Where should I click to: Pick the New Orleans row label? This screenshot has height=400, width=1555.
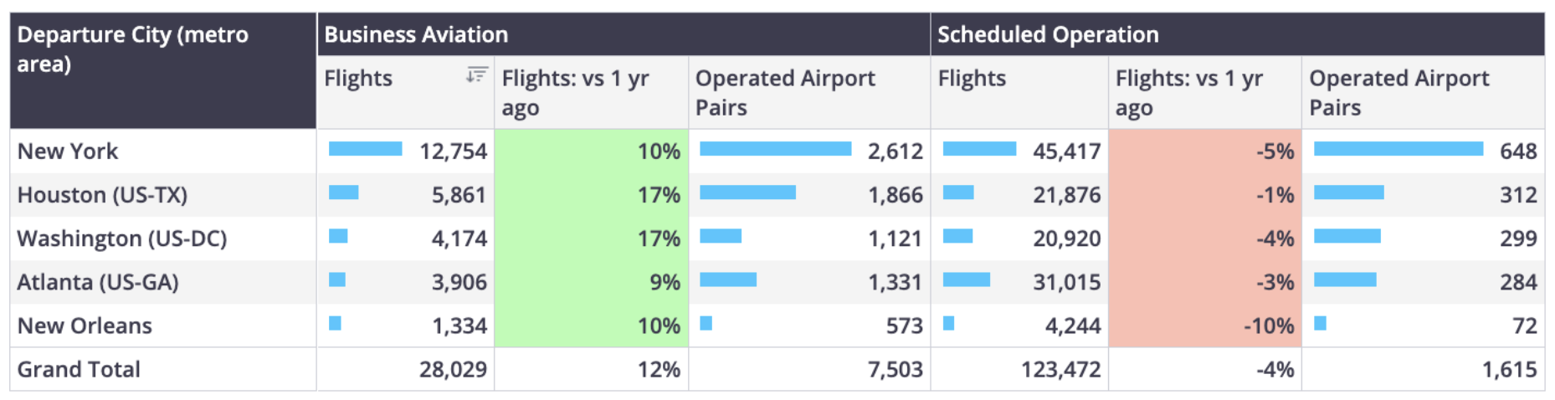[85, 326]
